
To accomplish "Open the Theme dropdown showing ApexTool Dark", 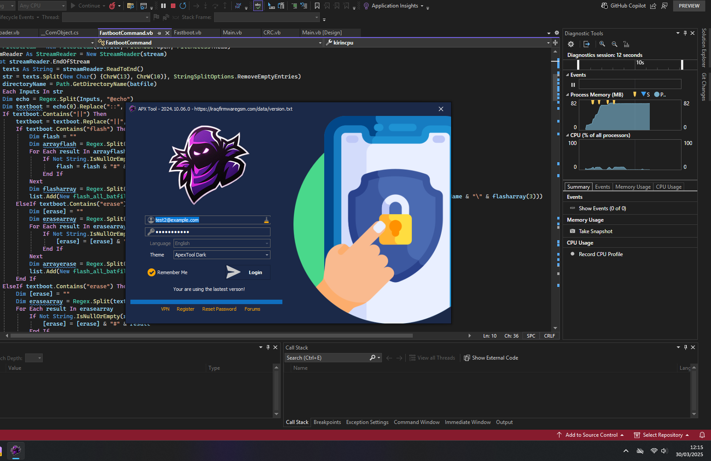I will coord(222,255).
